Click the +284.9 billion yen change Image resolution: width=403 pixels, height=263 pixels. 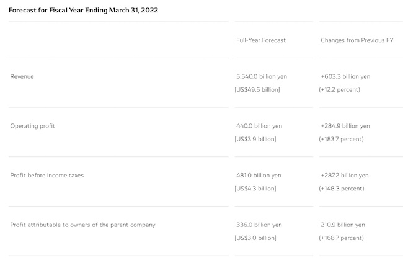click(x=345, y=126)
